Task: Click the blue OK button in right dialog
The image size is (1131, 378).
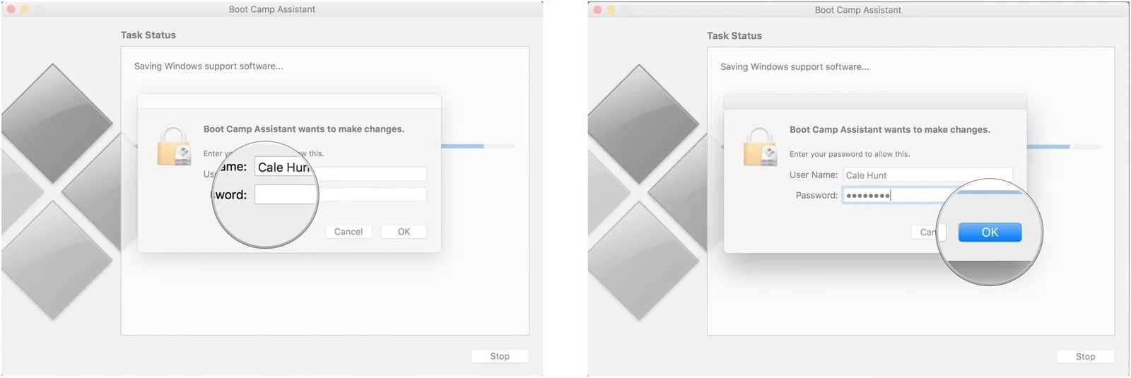Action: click(x=990, y=232)
